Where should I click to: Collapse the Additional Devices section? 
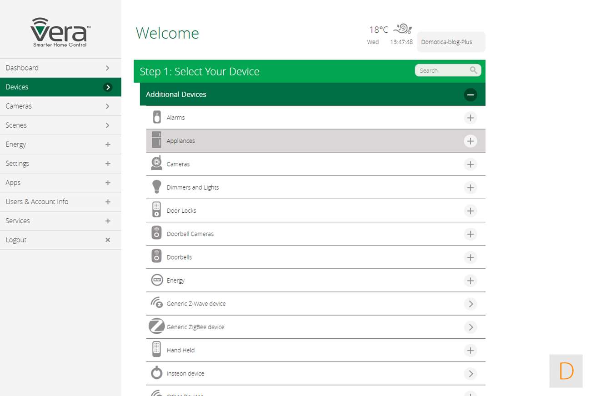pyautogui.click(x=470, y=95)
